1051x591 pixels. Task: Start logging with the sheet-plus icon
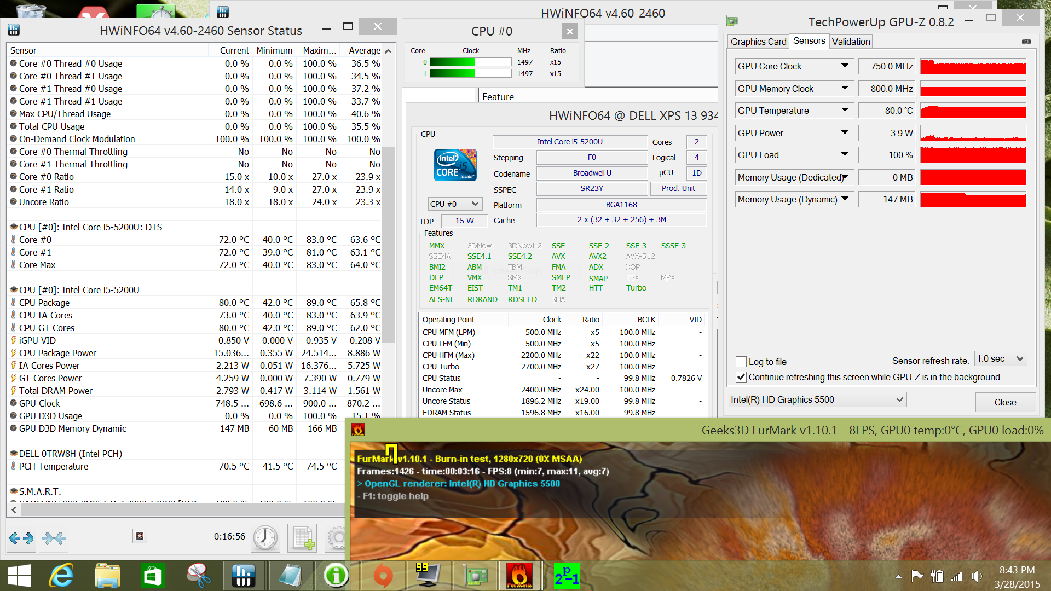(x=302, y=537)
